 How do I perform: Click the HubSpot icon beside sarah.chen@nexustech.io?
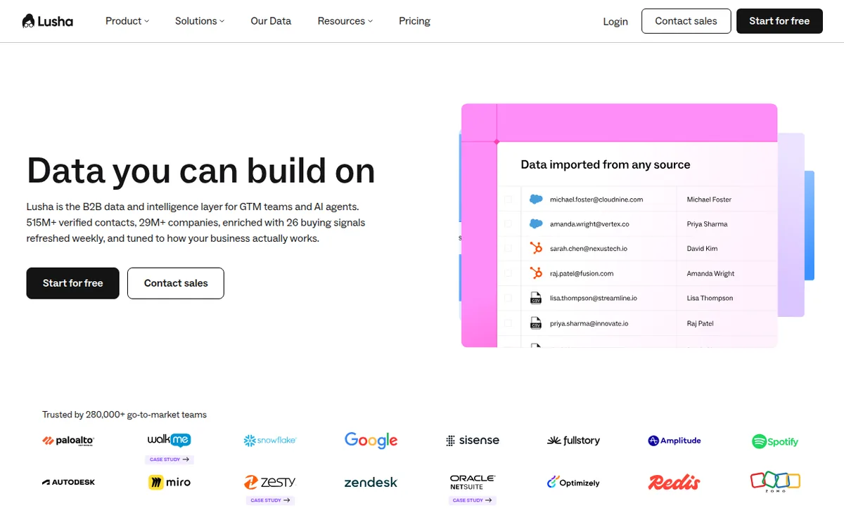coord(536,248)
